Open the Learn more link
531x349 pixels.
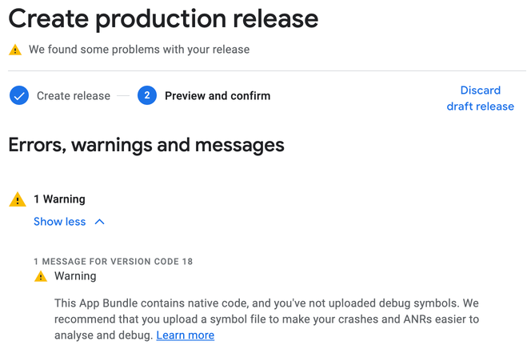[x=186, y=335]
